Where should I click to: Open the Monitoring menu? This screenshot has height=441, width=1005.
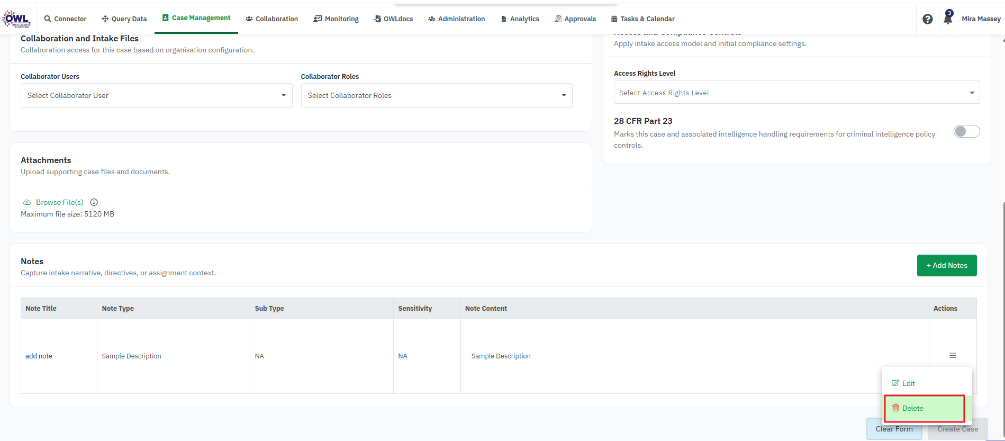tap(336, 19)
